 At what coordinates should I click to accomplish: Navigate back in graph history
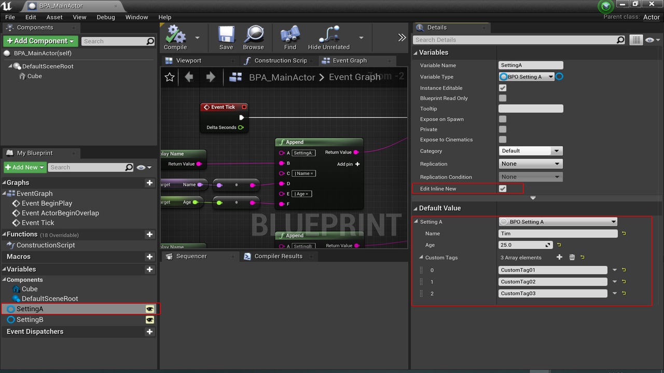189,77
